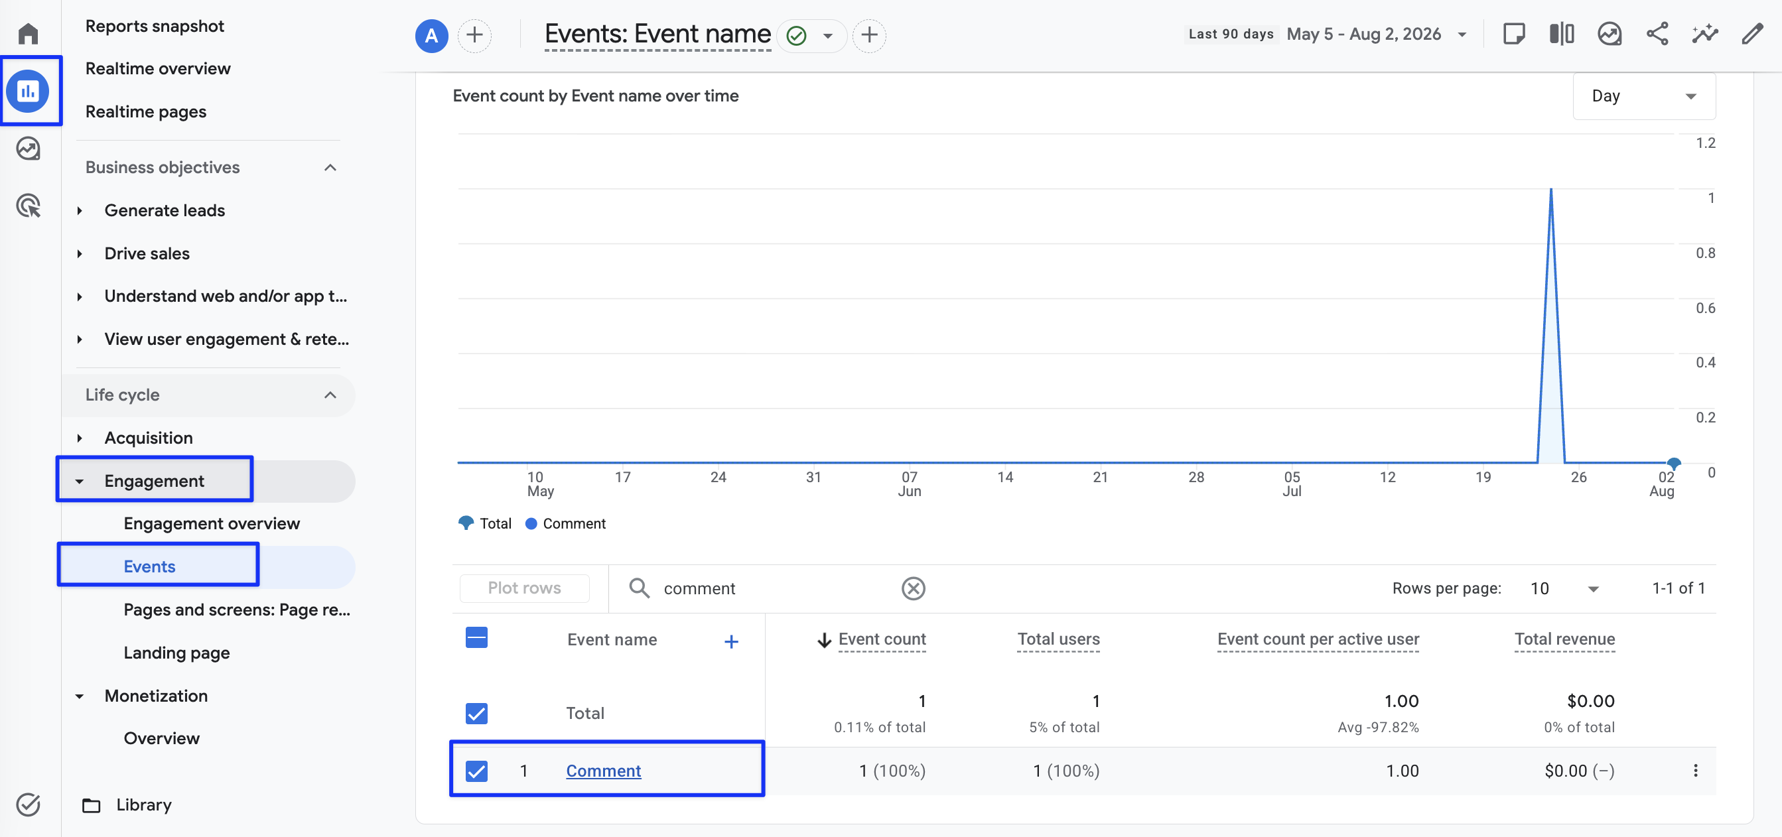The image size is (1782, 837).
Task: Collapse the Monetization item
Action: (x=80, y=696)
